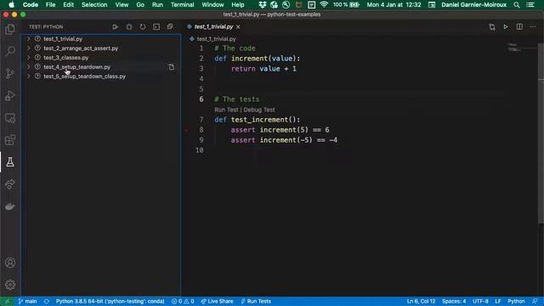The height and width of the screenshot is (306, 544).
Task: Debug all tests in Test Python panel
Action: pyautogui.click(x=129, y=26)
